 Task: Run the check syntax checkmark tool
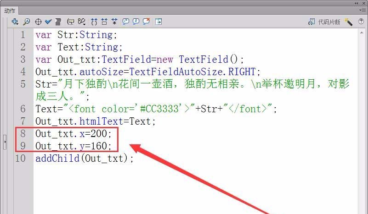tap(48, 22)
